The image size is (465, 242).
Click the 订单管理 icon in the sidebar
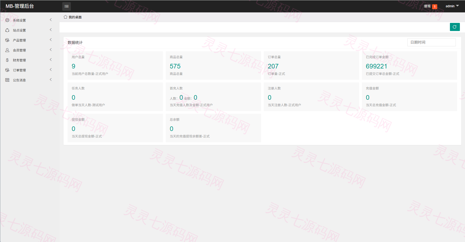7,70
